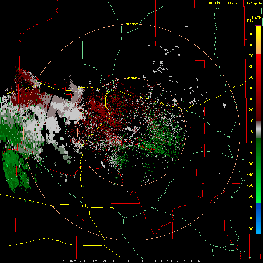Screen dimensions: 263x263
Task: Click the "100 NMI" range ring label
Action: (131, 24)
